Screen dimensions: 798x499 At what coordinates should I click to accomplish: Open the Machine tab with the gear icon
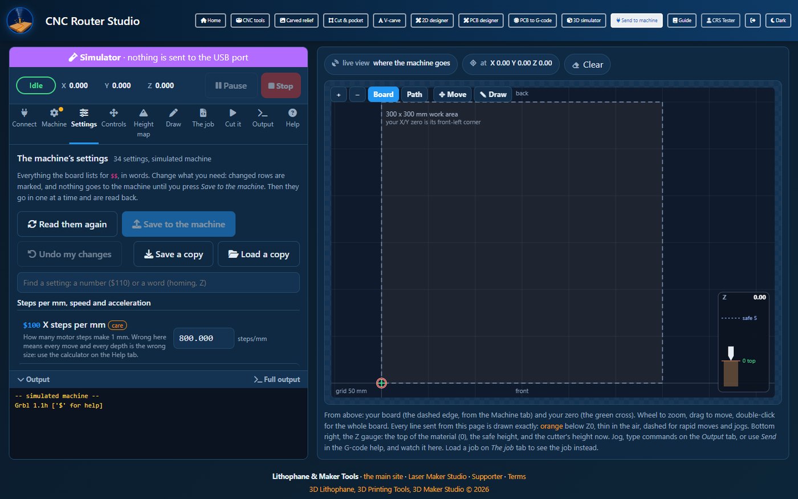[54, 119]
